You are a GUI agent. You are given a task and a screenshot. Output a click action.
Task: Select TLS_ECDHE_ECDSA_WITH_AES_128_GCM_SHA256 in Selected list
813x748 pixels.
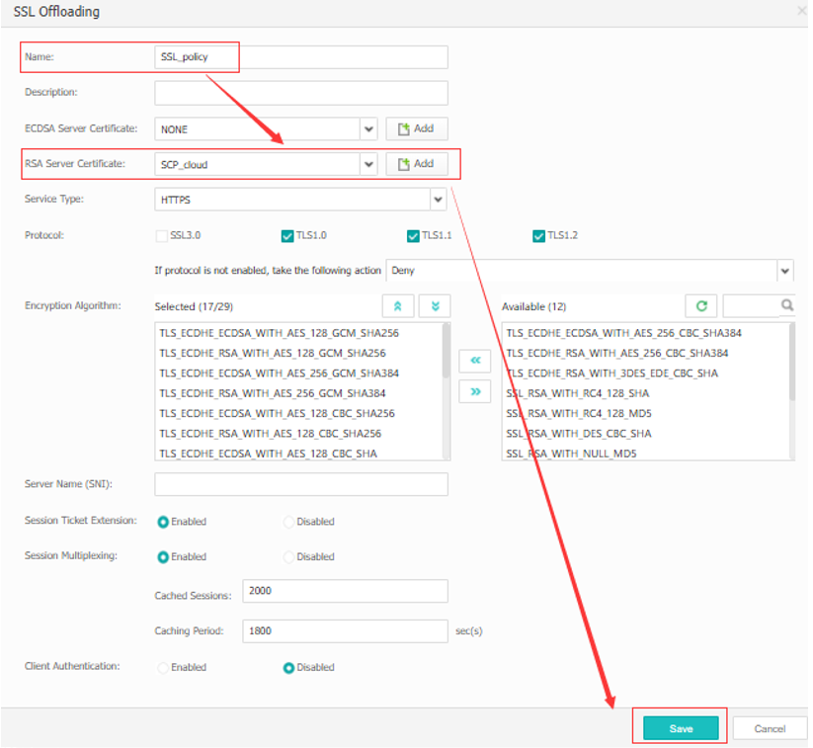pos(279,333)
